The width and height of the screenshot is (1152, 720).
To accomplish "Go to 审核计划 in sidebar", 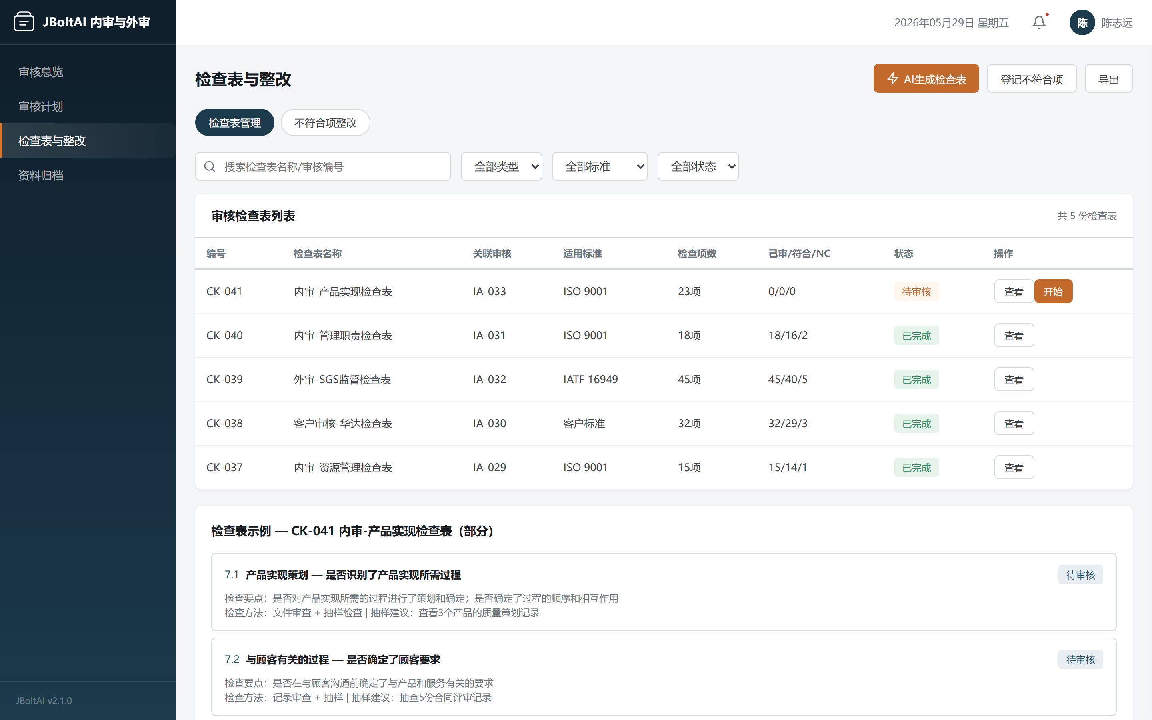I will tap(88, 106).
